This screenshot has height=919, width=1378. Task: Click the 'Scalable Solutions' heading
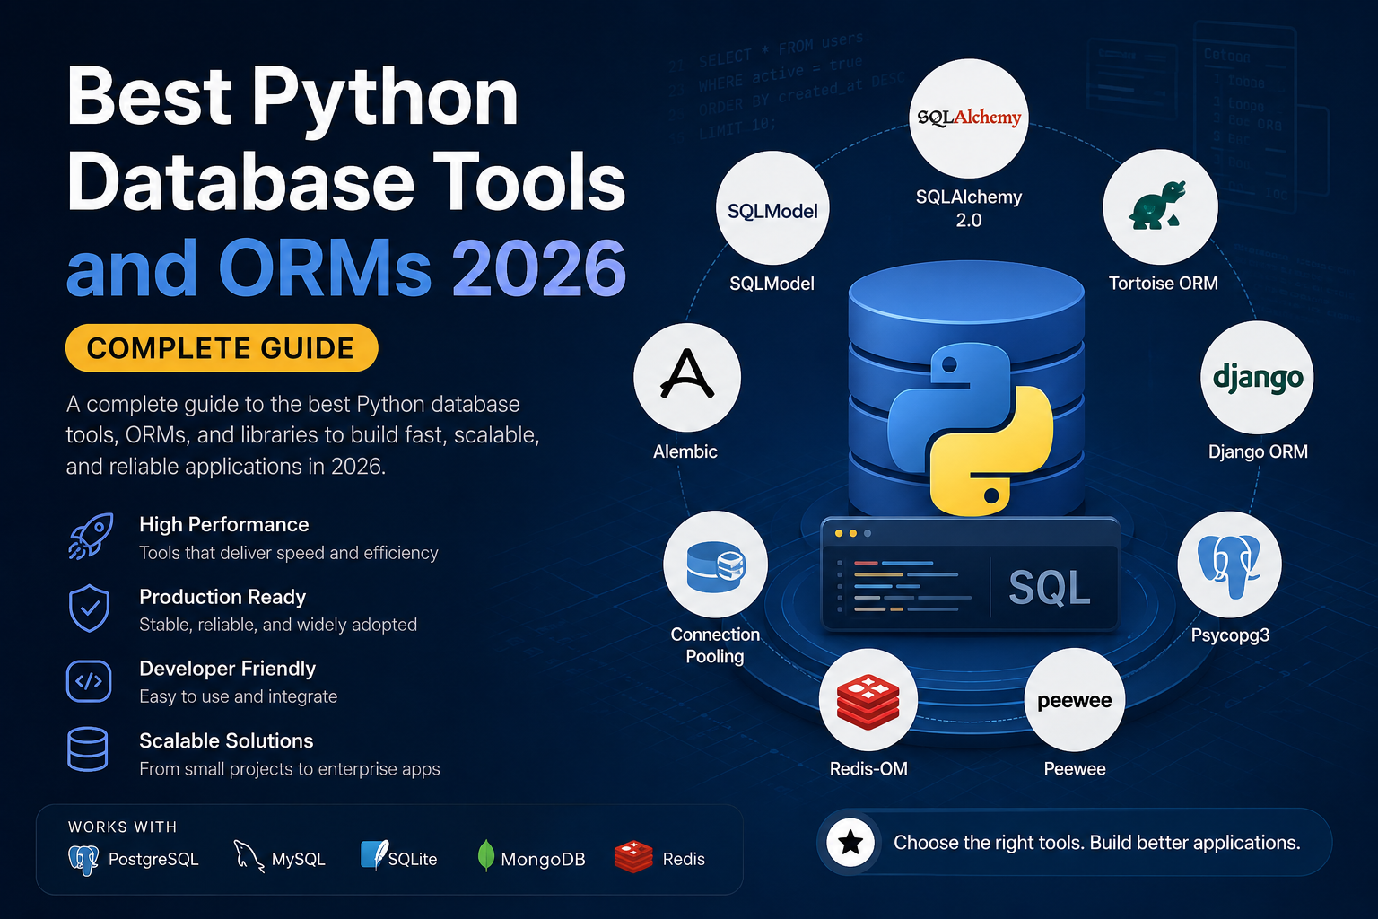(x=226, y=741)
